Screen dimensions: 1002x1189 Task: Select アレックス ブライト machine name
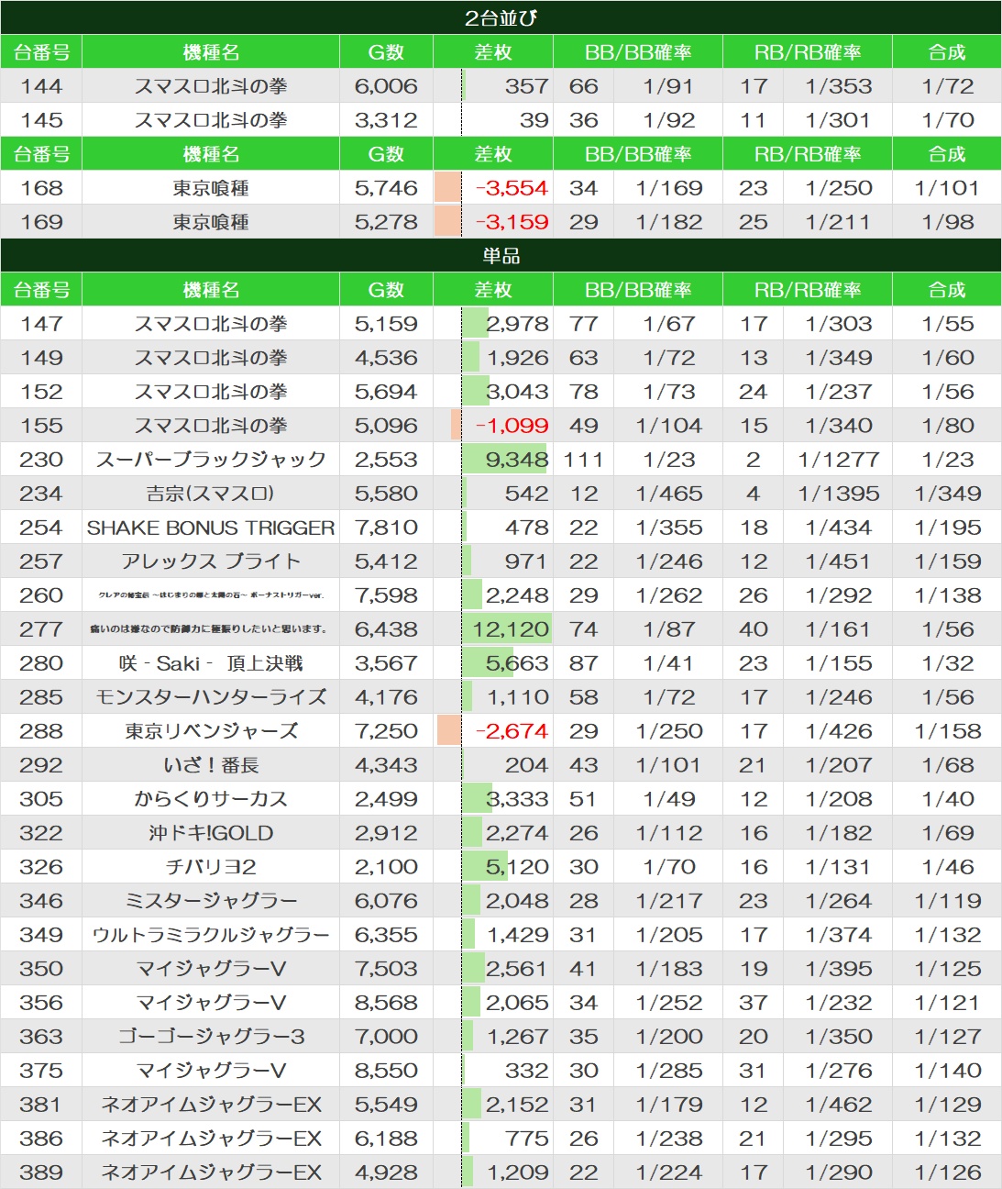click(x=211, y=561)
